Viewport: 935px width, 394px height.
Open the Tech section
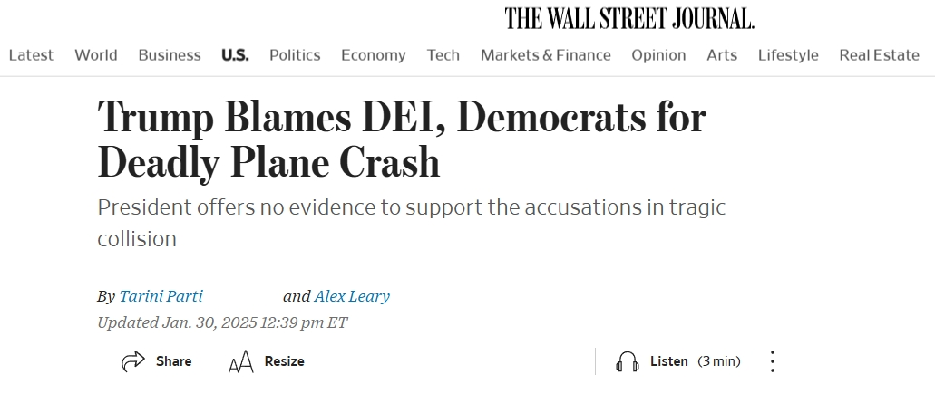(x=443, y=55)
